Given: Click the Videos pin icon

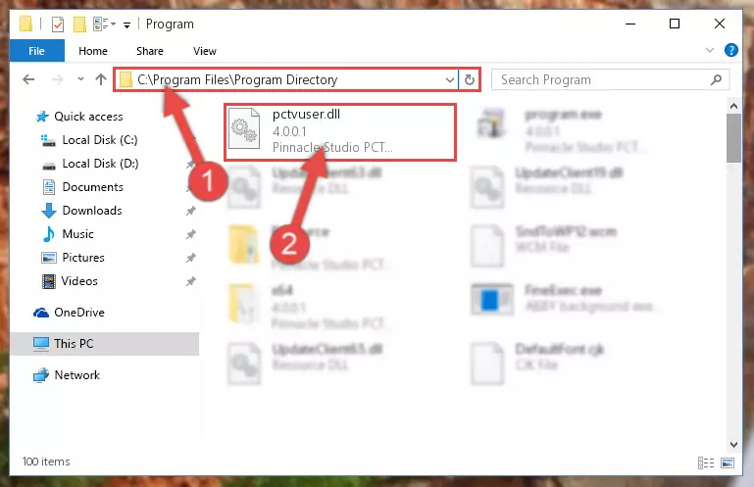Looking at the screenshot, I should (x=191, y=281).
